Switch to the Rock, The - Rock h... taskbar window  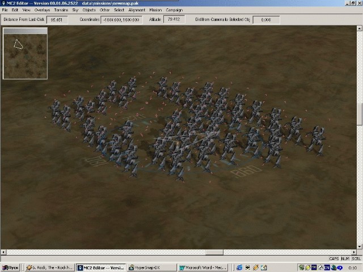pyautogui.click(x=50, y=267)
